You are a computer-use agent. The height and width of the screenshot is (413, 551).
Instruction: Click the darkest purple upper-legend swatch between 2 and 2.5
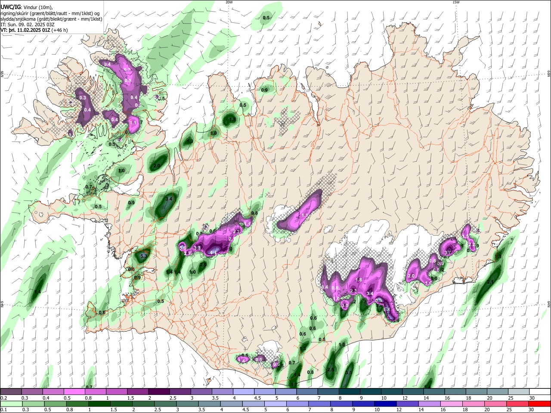(158, 391)
